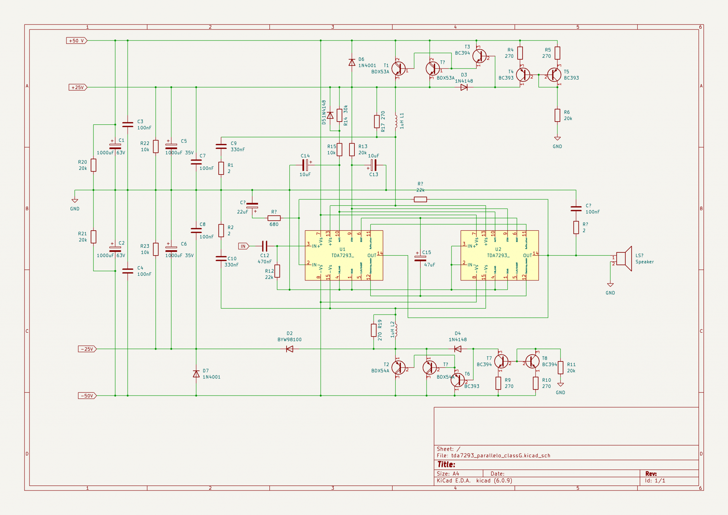
Task: Click the +25V power label
Action: pos(78,87)
